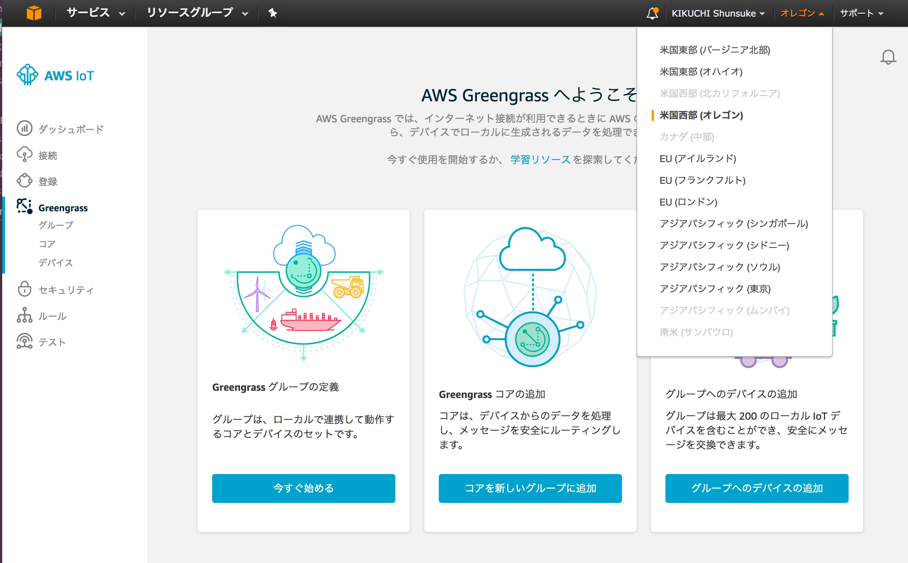Image resolution: width=908 pixels, height=563 pixels.
Task: Select region アジアパシフィック (東京)
Action: pyautogui.click(x=715, y=289)
